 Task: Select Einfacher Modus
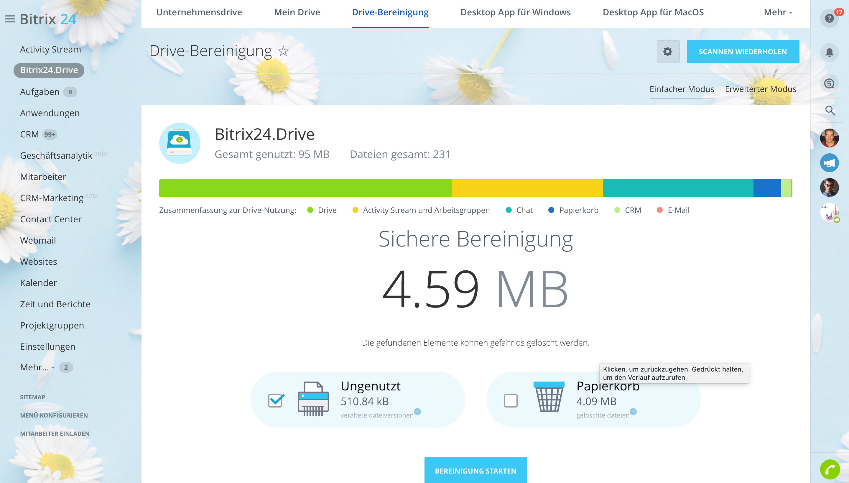coord(682,89)
